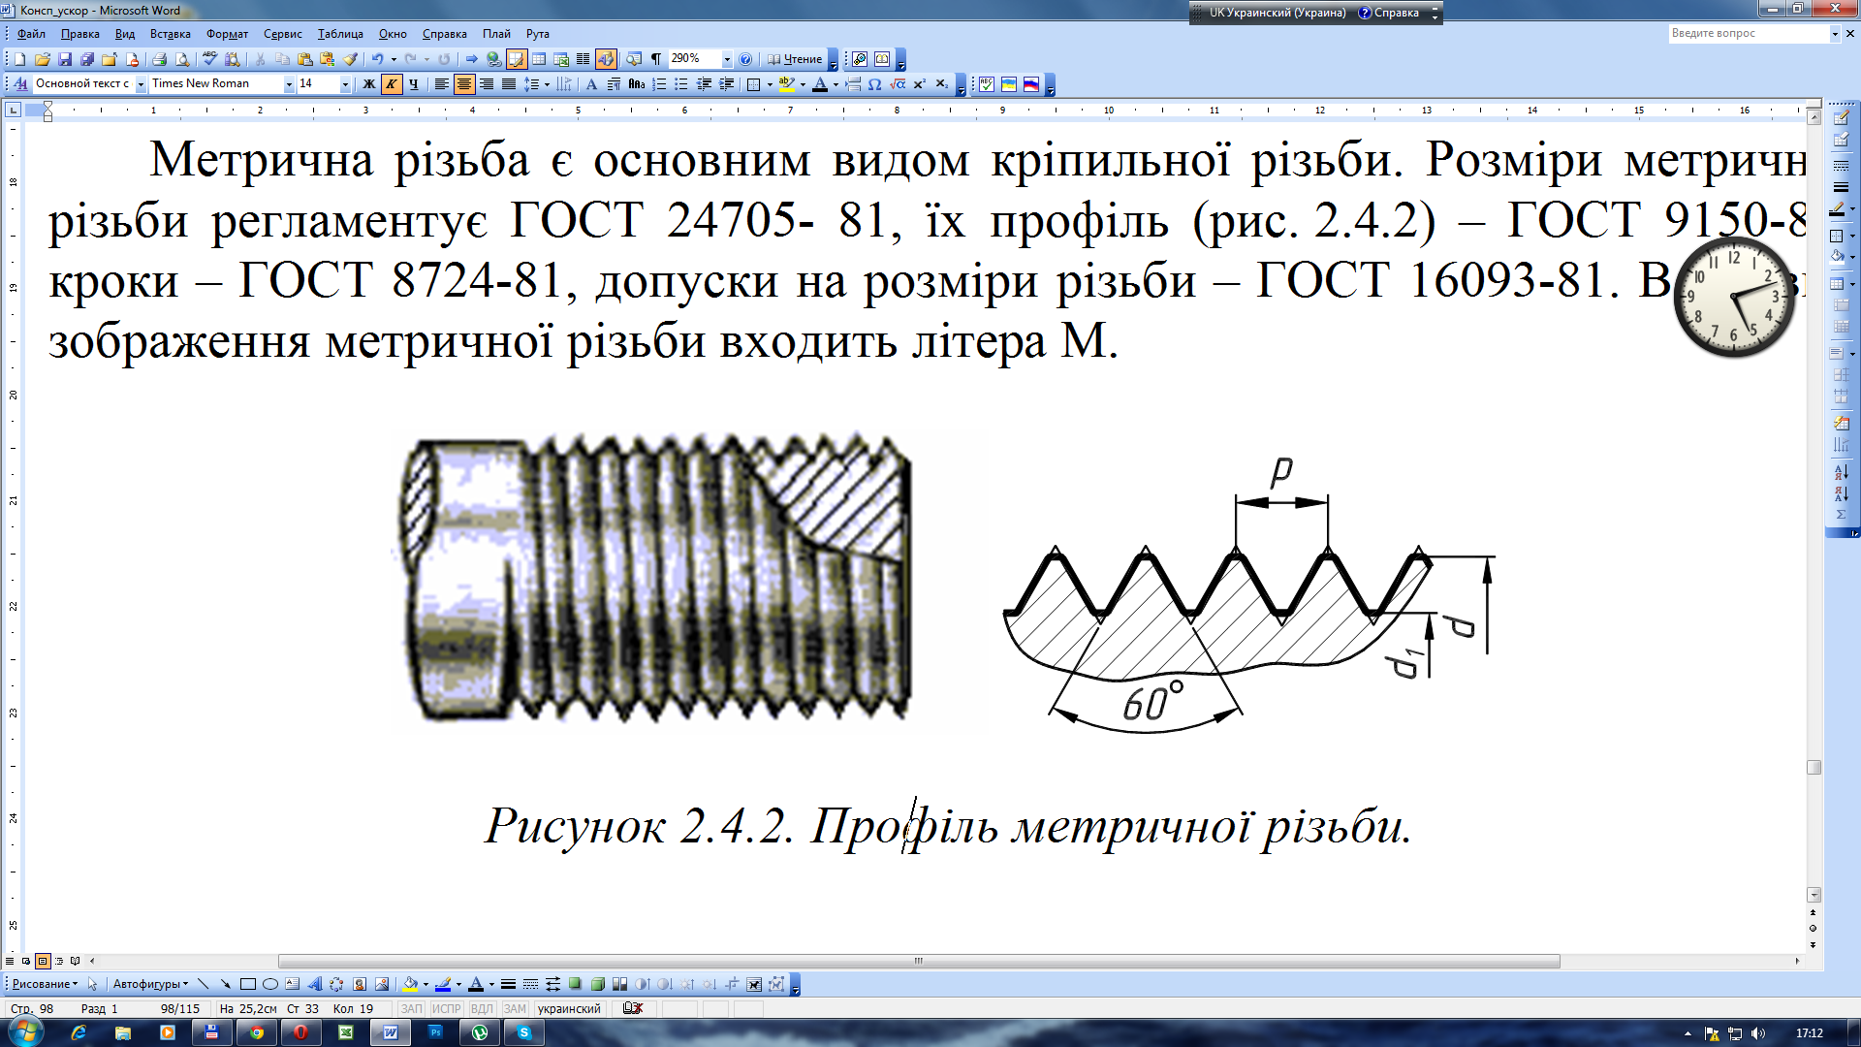
Task: Click the Чтение reading mode button
Action: tap(795, 59)
